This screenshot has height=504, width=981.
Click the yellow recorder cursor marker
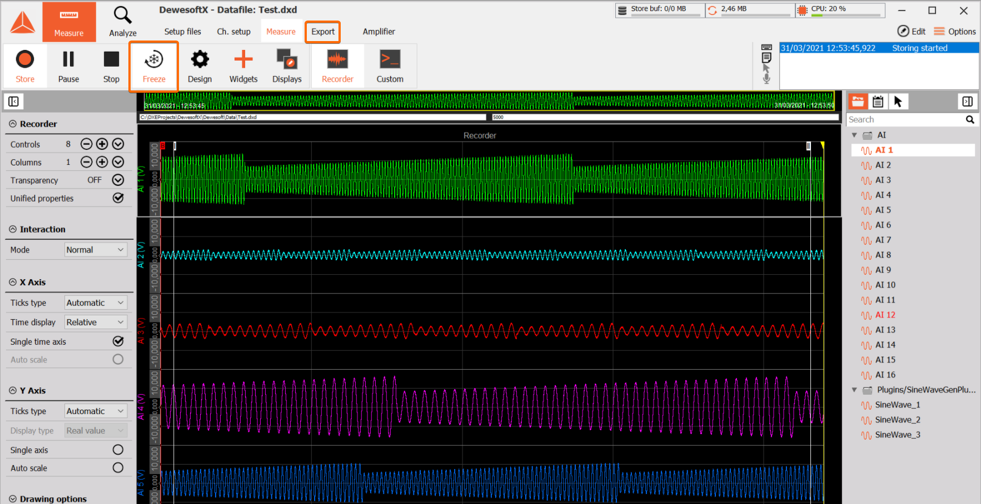click(822, 145)
